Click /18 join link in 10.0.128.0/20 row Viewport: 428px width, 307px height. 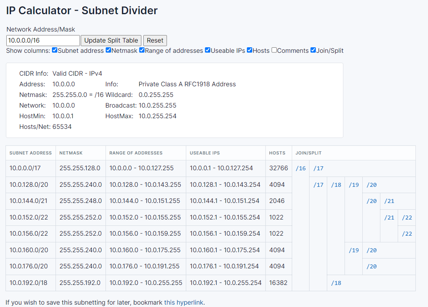click(x=336, y=185)
